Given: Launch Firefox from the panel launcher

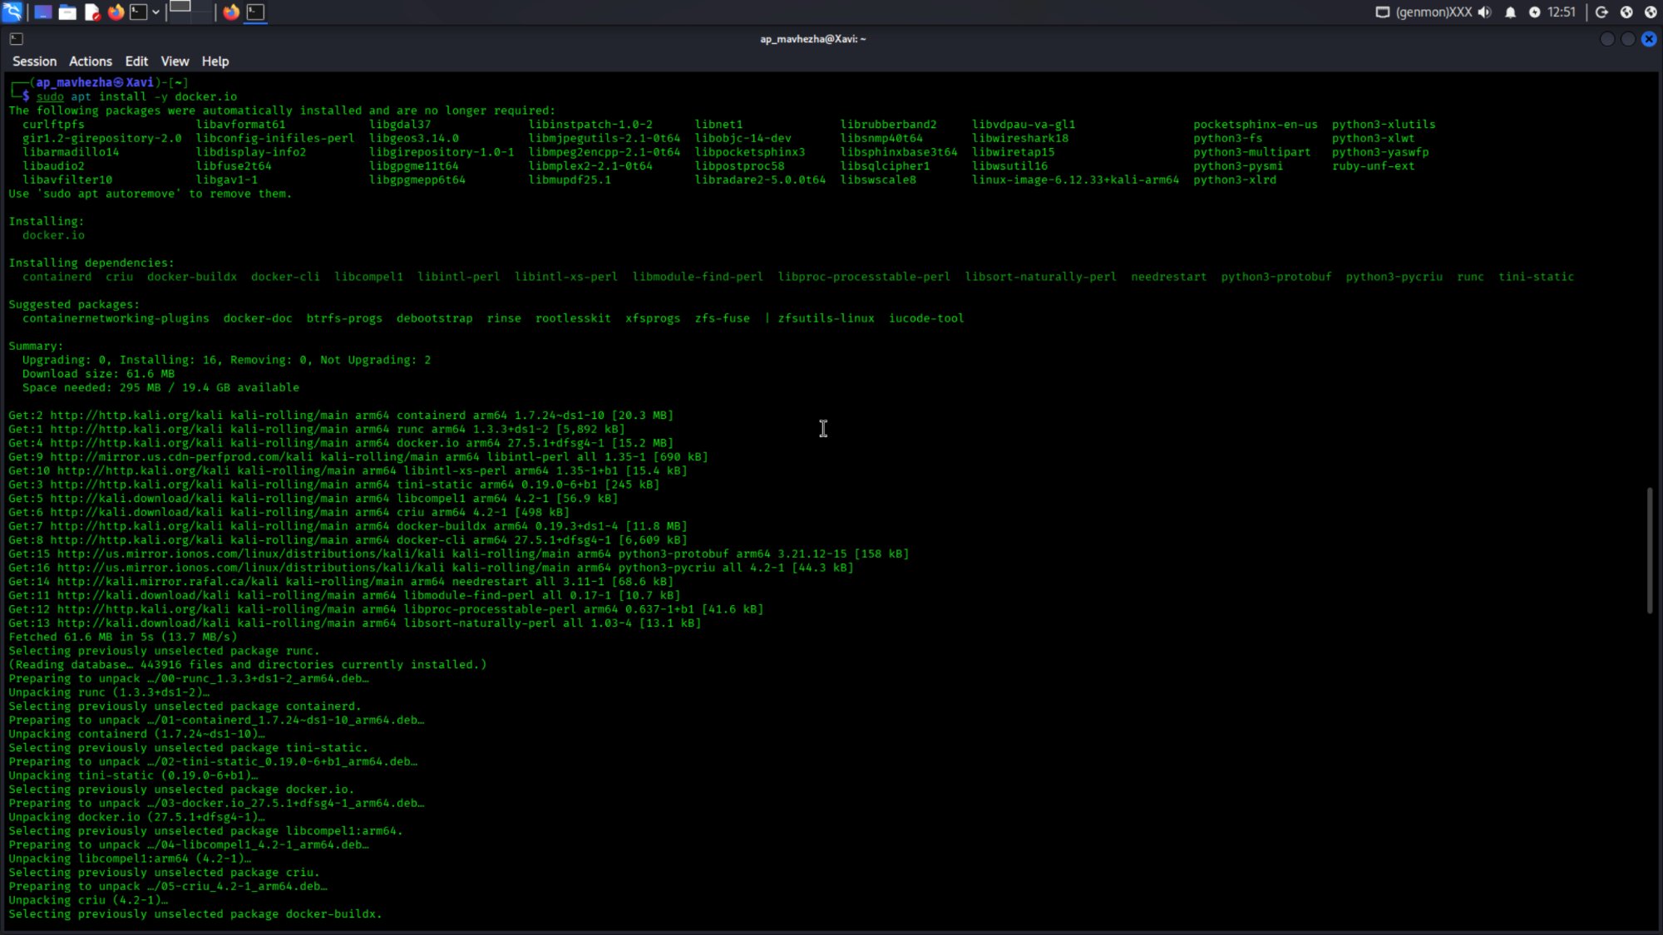Looking at the screenshot, I should 116,12.
